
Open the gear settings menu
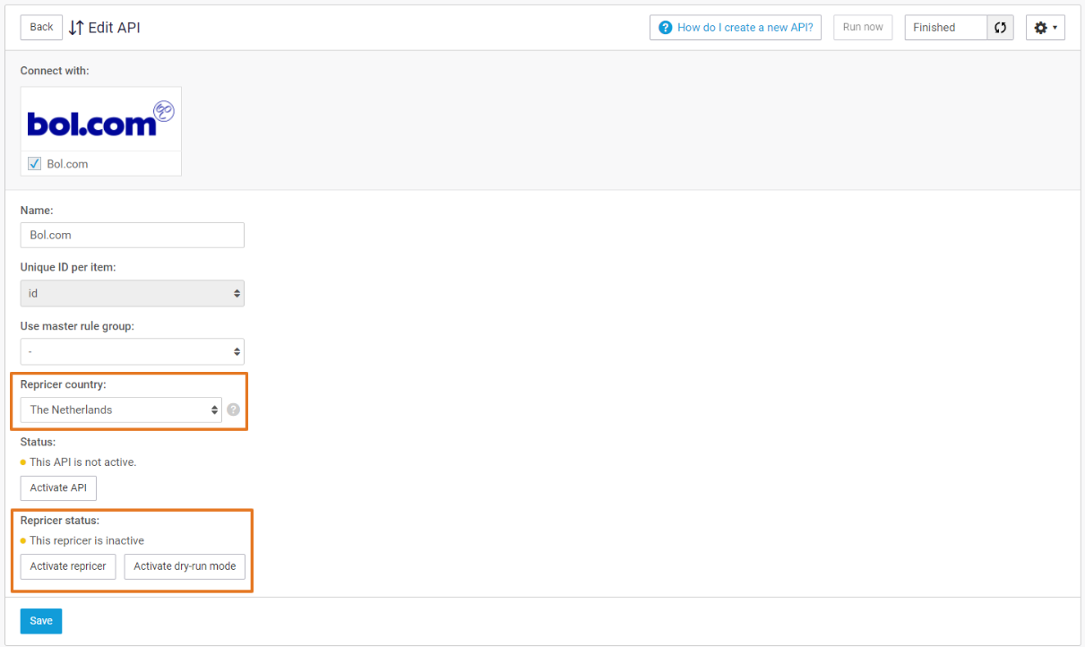tap(1045, 28)
